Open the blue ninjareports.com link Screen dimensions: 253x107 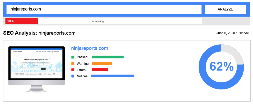tap(90, 48)
